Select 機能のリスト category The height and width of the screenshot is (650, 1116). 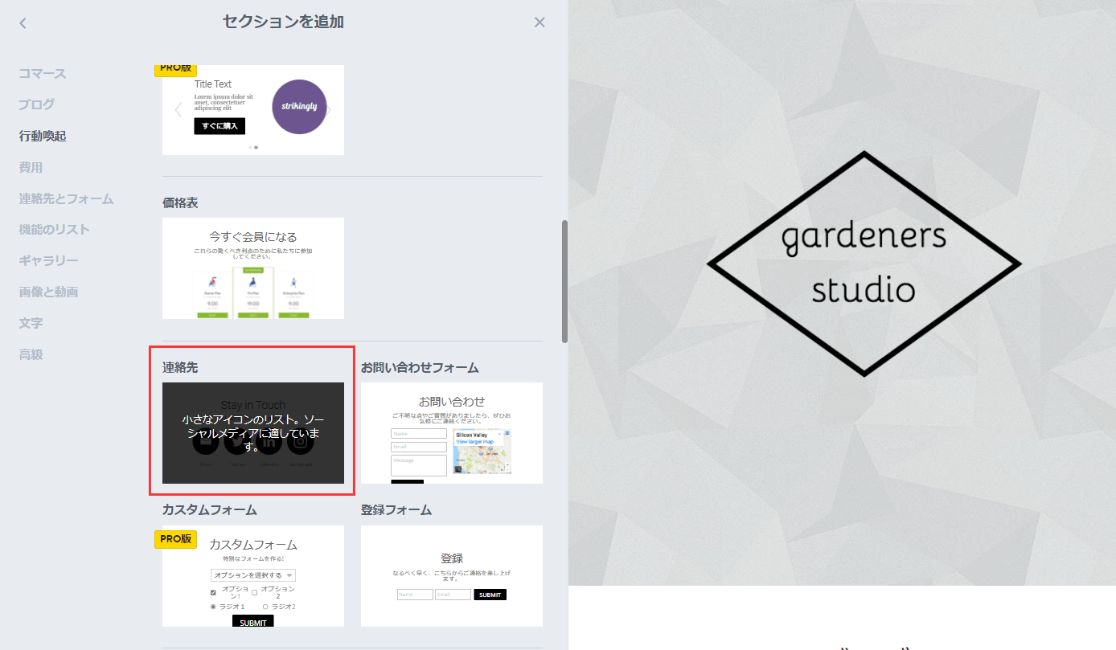[x=55, y=229]
